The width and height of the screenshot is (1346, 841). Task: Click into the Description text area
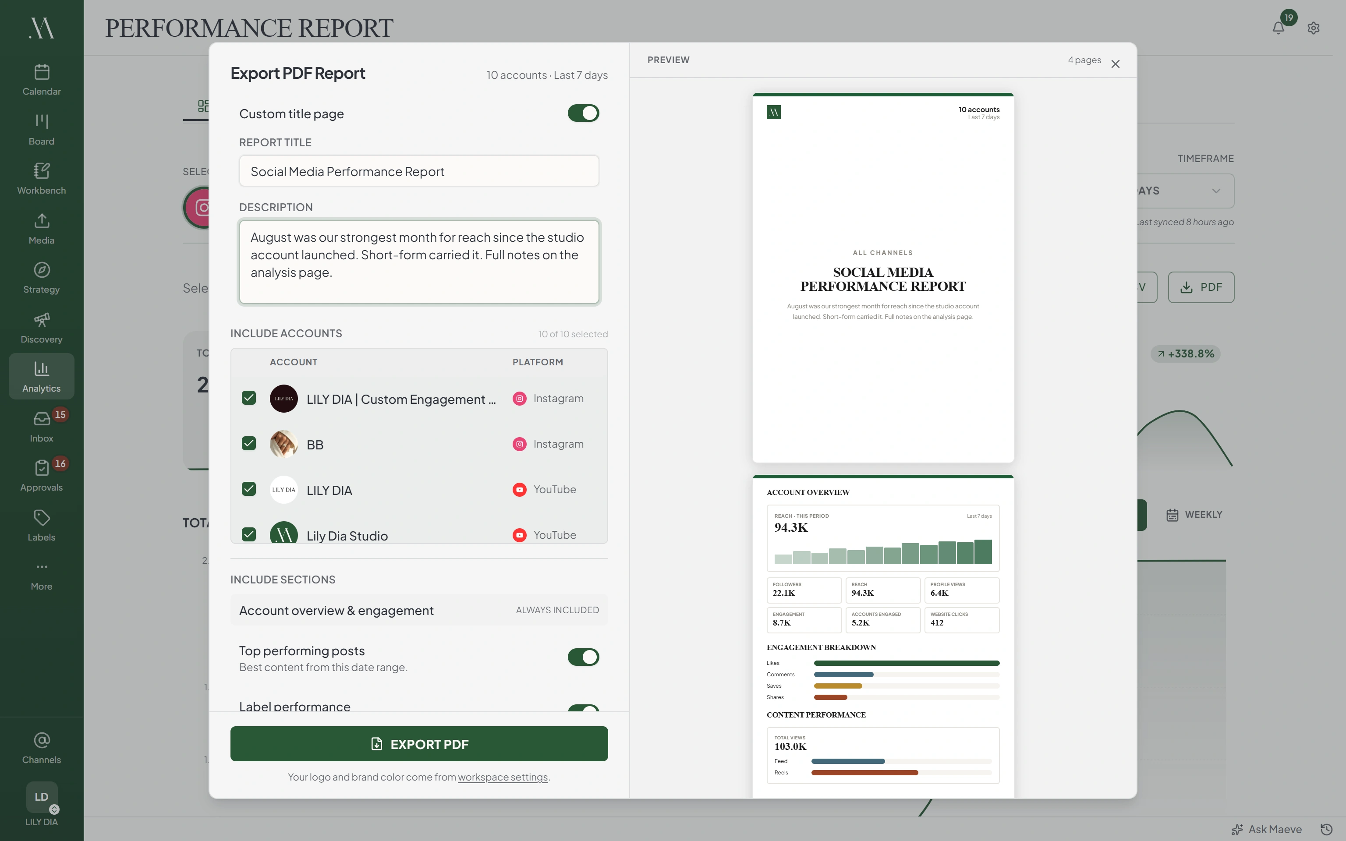(419, 262)
